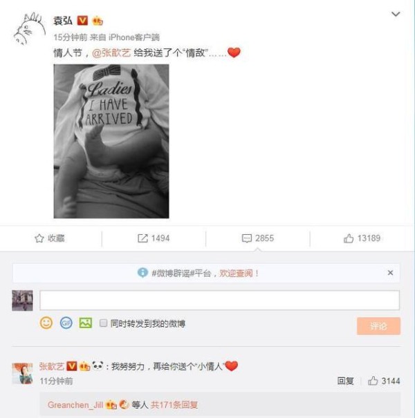Reply to 张歆艺's comment via 回复
Screen dimensions: 415x418
click(345, 381)
